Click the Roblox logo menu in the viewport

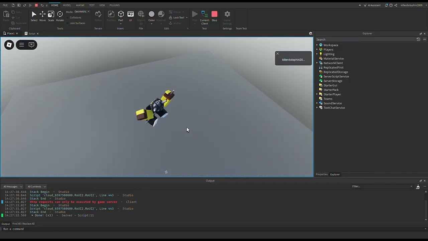[x=9, y=45]
